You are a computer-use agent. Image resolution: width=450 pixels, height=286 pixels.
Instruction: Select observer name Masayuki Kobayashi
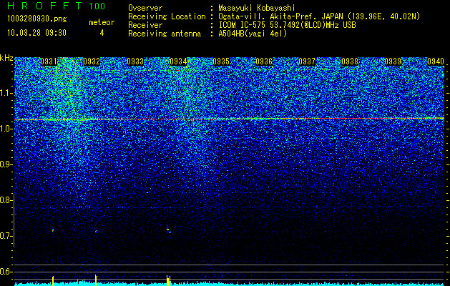click(257, 8)
